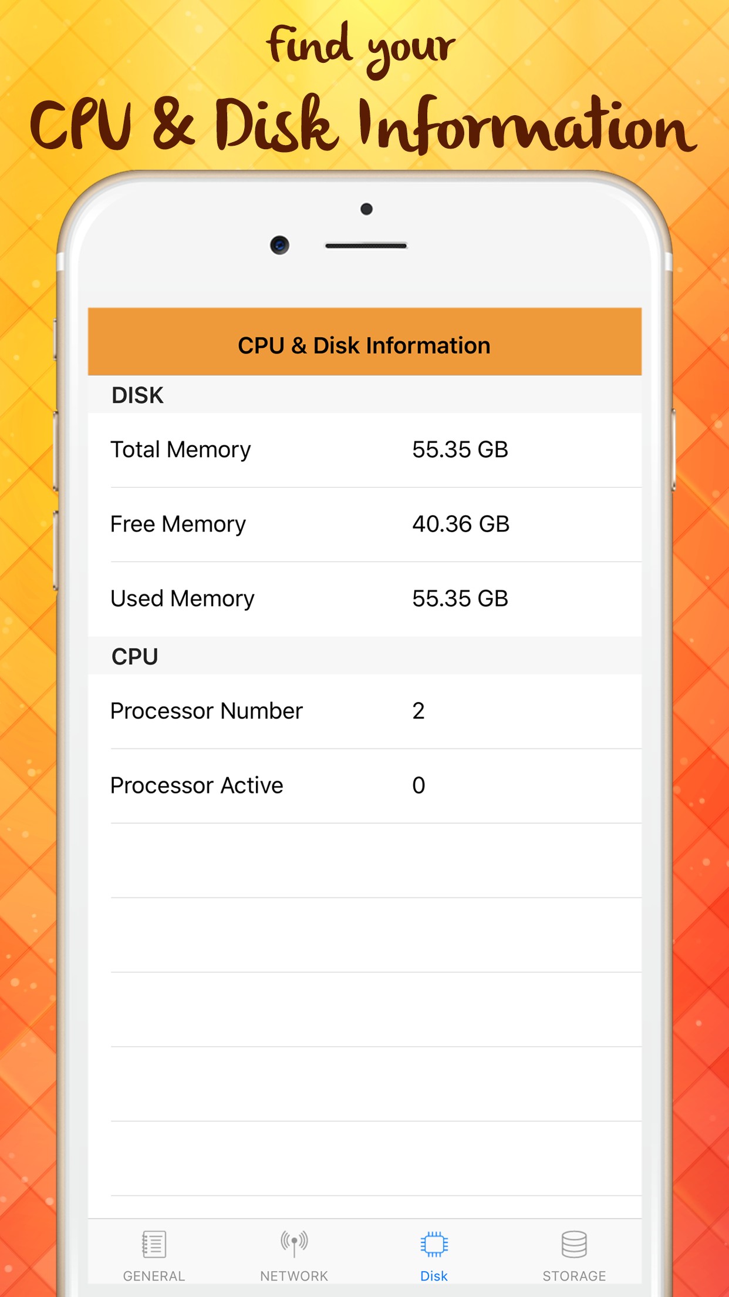Go to the STORAGE tab label
The image size is (729, 1297).
[573, 1276]
